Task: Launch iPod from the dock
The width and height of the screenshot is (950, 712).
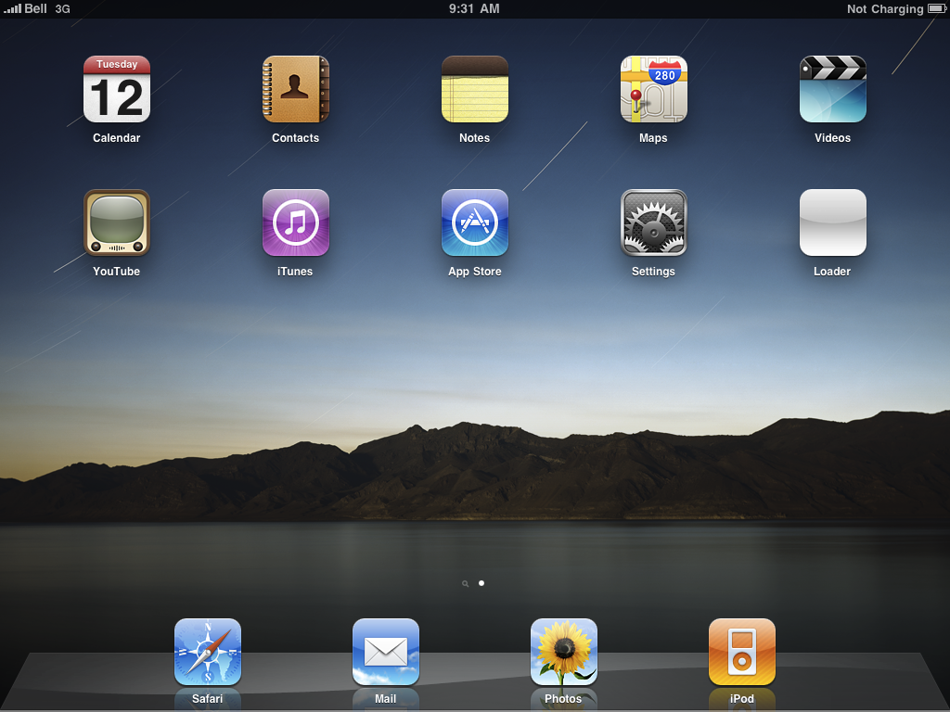Action: point(742,652)
